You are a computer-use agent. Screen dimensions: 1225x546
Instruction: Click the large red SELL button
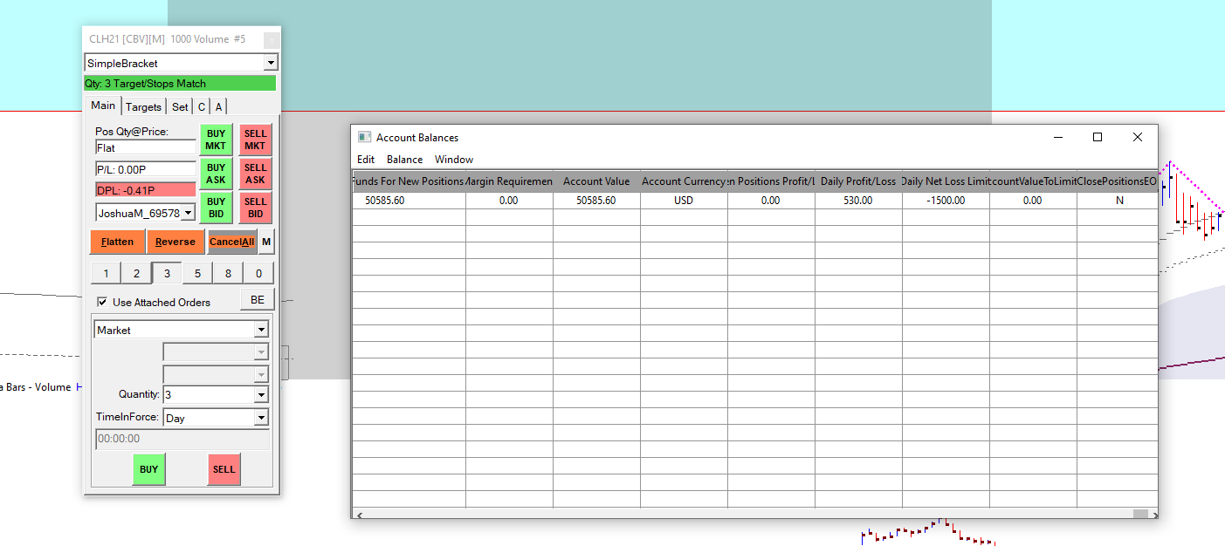(x=224, y=469)
